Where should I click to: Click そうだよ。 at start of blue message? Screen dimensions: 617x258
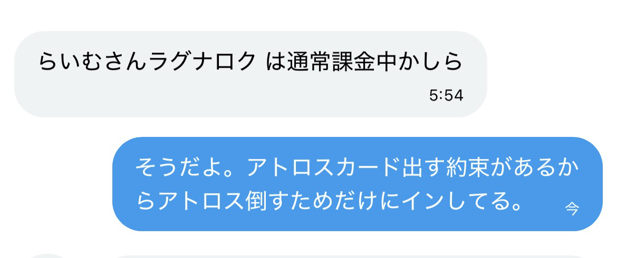pyautogui.click(x=190, y=169)
